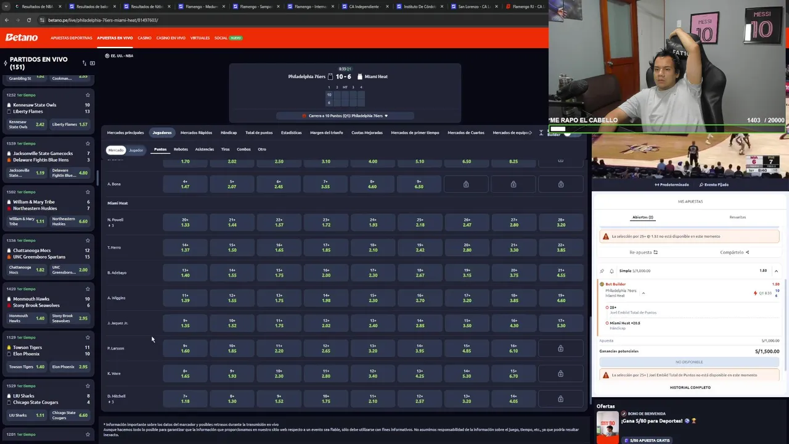Expand Carrera a 10 Puntos dropdown
This screenshot has height=444, width=789.
click(345, 116)
